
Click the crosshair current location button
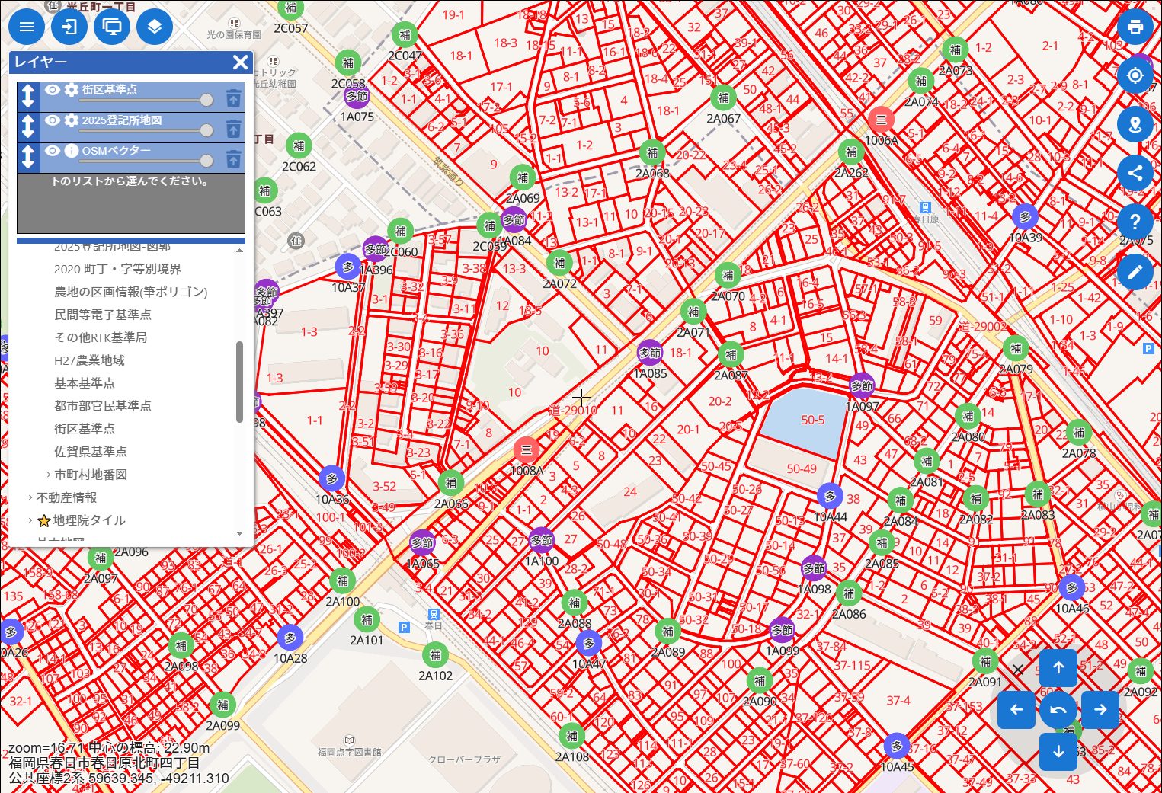pyautogui.click(x=1135, y=76)
